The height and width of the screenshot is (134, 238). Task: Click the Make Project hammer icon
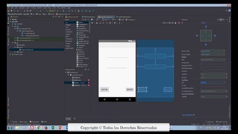tap(47, 11)
